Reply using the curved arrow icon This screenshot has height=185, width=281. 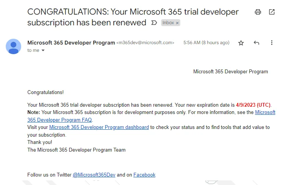coord(256,43)
